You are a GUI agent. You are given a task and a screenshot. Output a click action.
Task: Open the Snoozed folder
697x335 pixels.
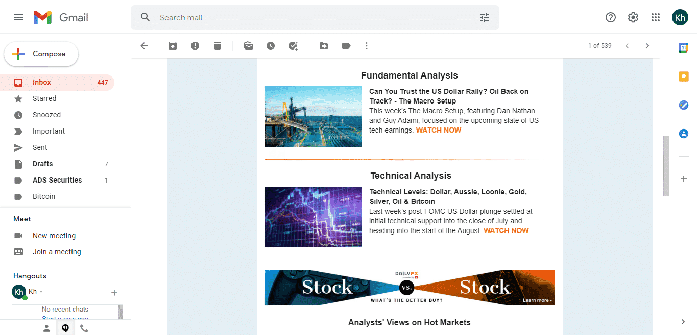pyautogui.click(x=57, y=115)
